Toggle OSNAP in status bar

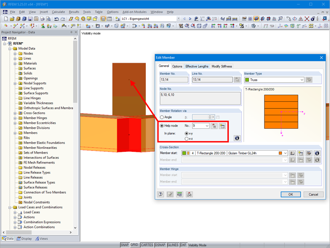pyautogui.click(x=160, y=245)
